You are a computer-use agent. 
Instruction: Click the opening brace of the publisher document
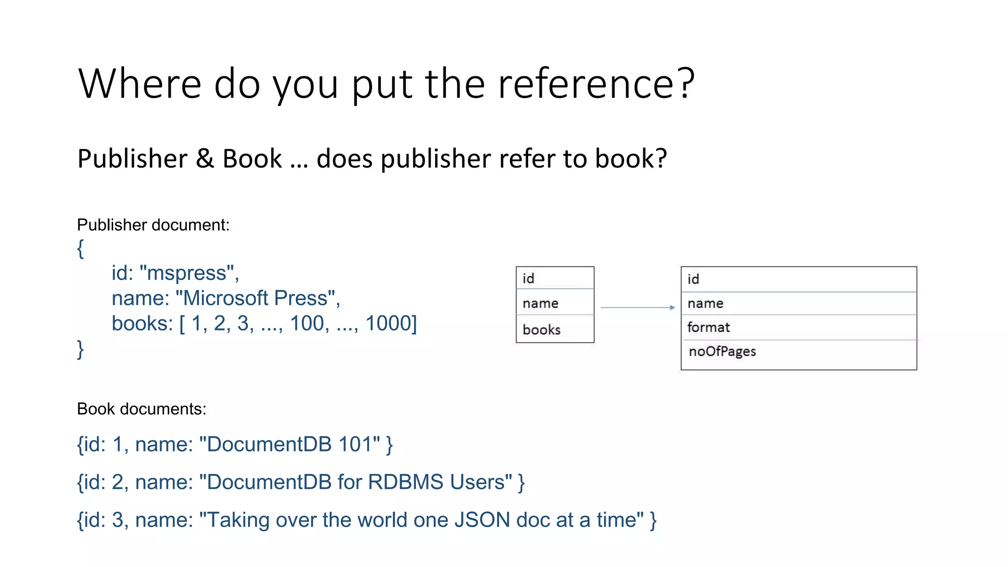(81, 248)
